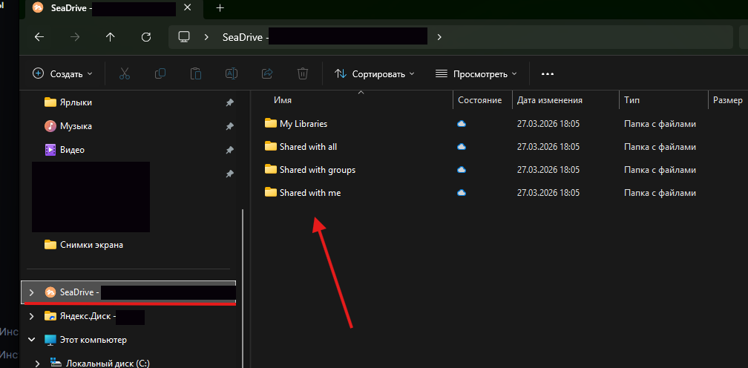Click the computer icon in address bar

tap(184, 37)
